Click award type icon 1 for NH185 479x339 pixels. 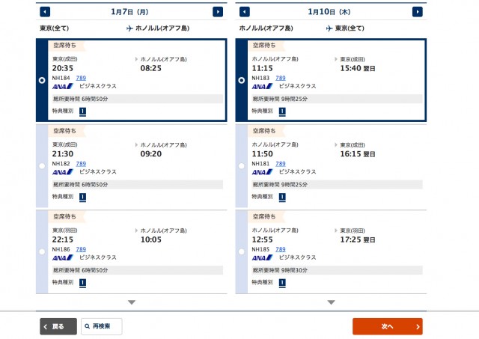coord(282,283)
